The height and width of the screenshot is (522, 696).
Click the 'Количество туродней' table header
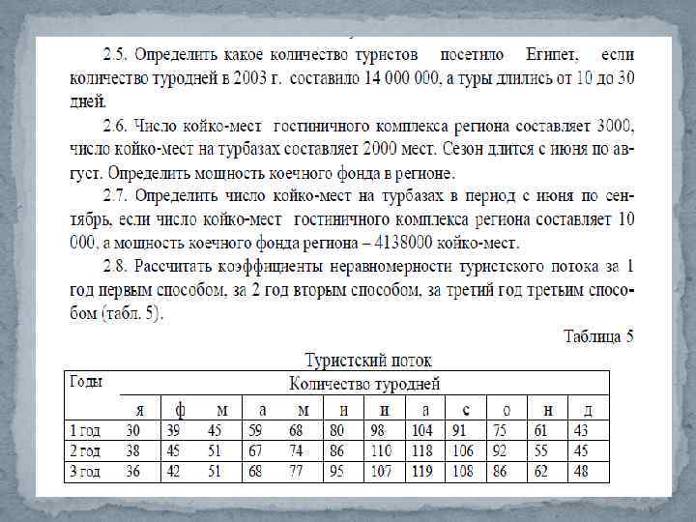click(x=364, y=383)
